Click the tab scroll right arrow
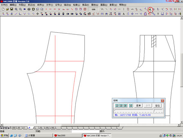183x138 pixels. [x=9, y=128]
